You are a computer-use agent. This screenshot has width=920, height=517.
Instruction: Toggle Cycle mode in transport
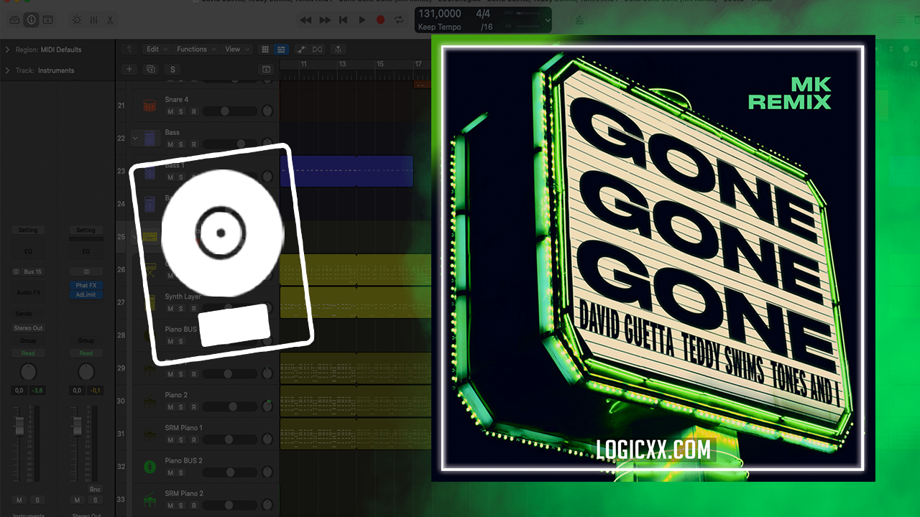tap(399, 20)
